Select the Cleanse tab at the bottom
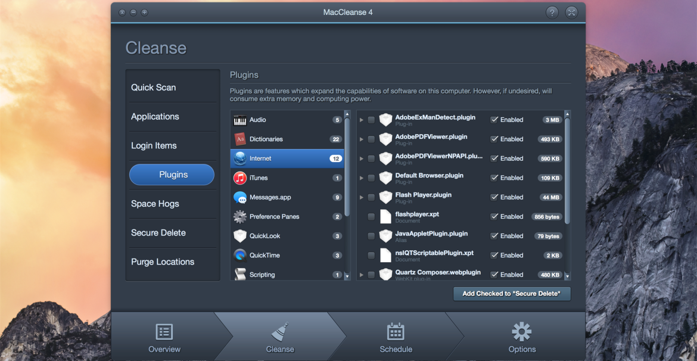The width and height of the screenshot is (697, 361). click(280, 337)
